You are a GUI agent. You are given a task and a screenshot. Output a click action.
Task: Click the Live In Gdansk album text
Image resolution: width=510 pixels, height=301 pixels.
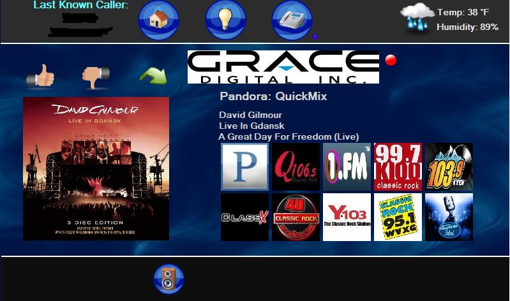pyautogui.click(x=251, y=126)
